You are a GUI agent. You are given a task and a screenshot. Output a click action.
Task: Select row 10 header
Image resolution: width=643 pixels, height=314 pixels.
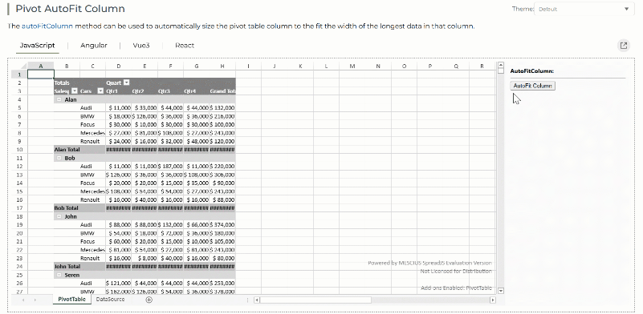click(x=20, y=150)
